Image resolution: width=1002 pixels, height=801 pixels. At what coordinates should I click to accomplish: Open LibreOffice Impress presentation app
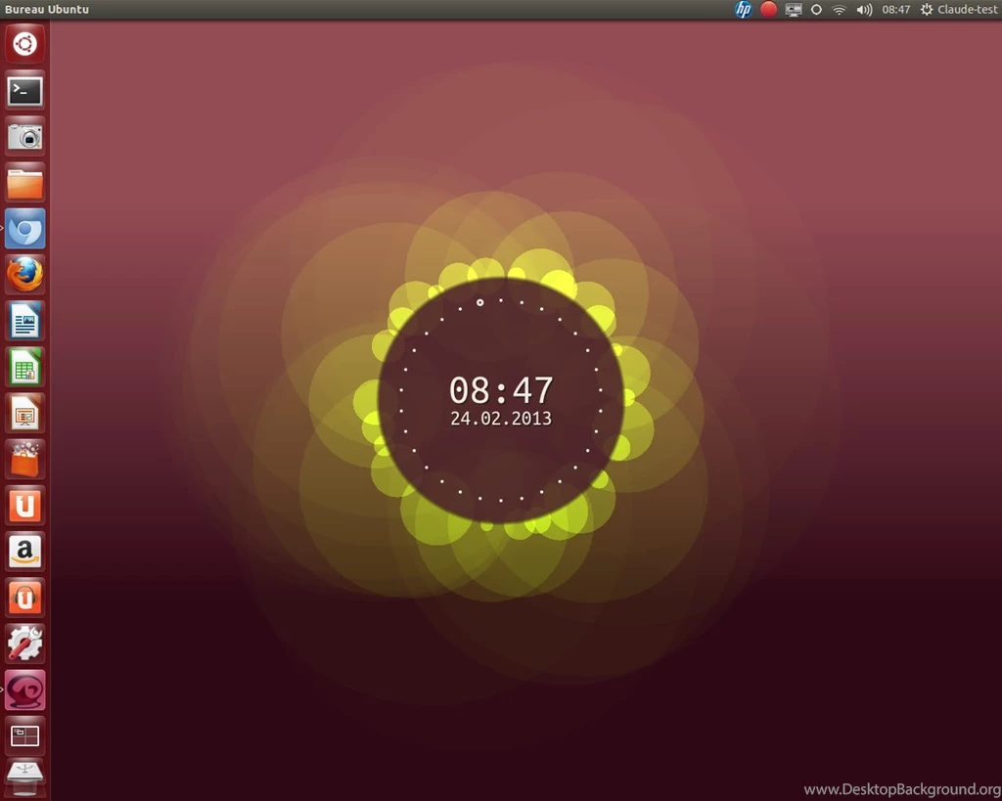(24, 413)
